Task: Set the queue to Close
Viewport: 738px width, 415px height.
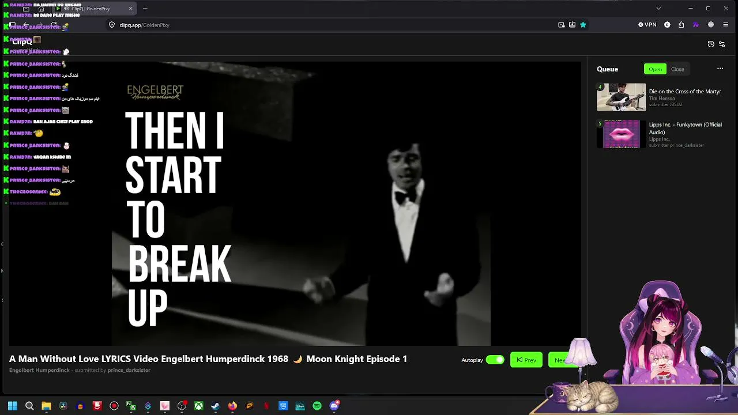Action: 677,69
